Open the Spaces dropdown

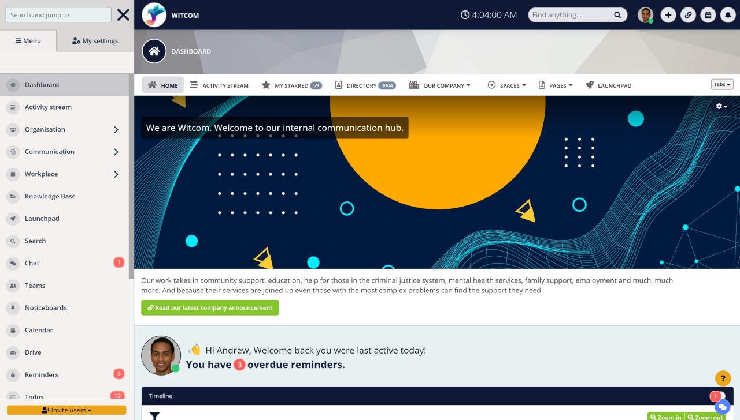click(507, 85)
